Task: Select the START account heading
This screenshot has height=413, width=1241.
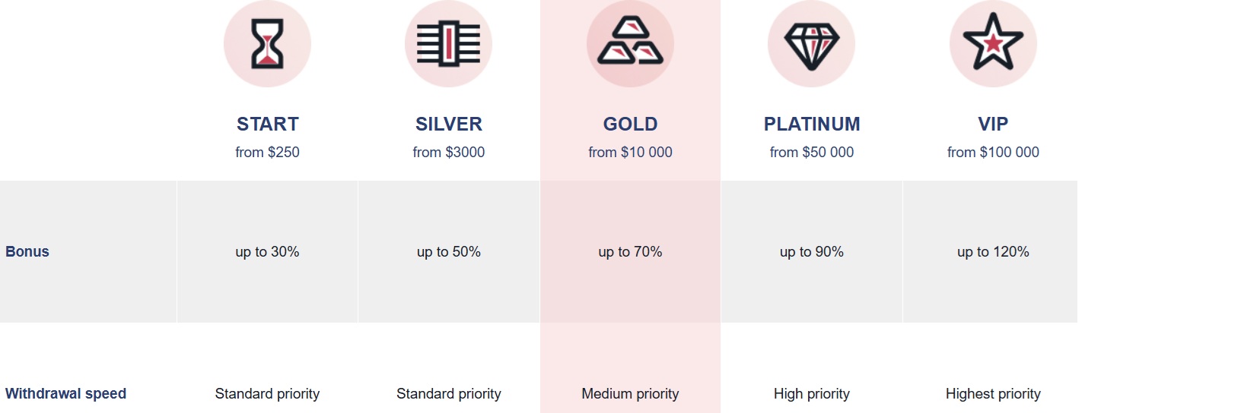Action: 267,124
